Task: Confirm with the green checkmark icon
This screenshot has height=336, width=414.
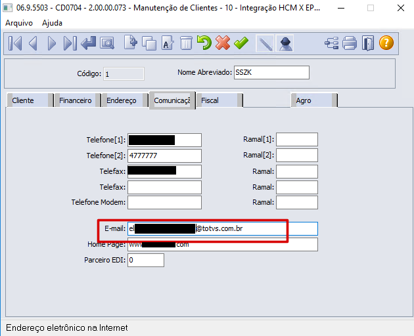Action: click(241, 43)
